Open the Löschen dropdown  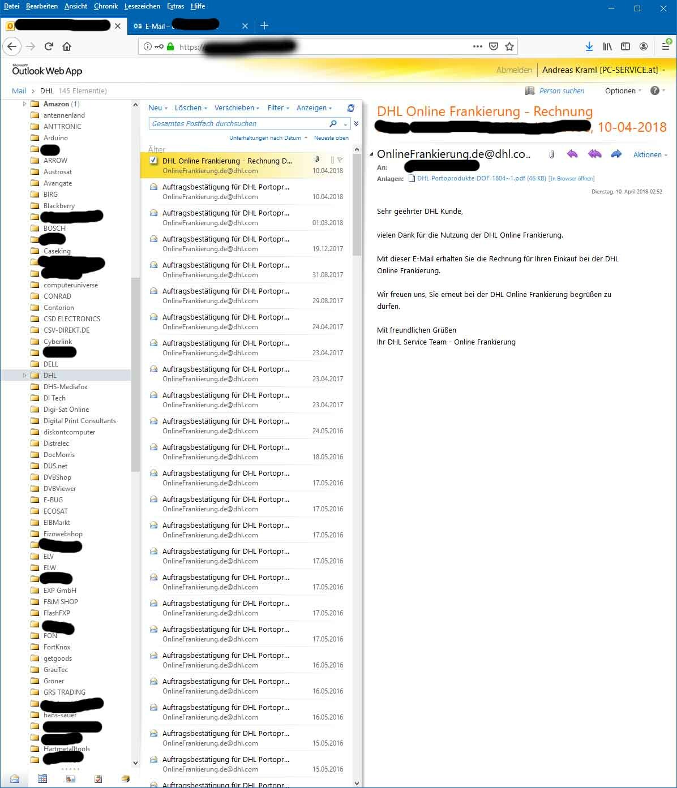pyautogui.click(x=191, y=108)
